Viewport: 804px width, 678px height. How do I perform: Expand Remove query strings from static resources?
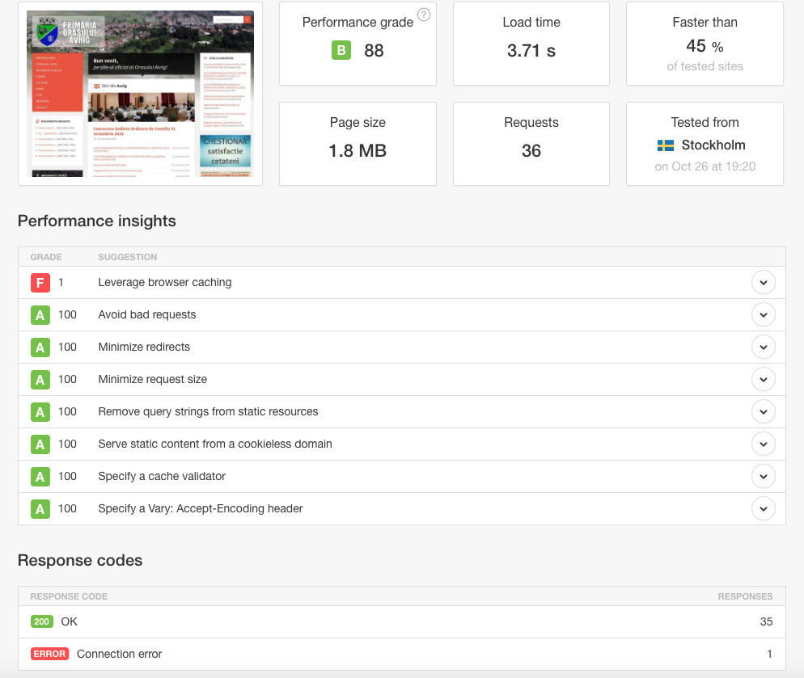[763, 412]
